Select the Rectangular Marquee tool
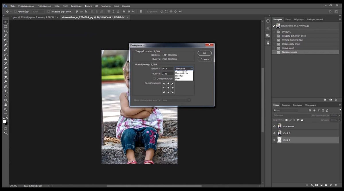344x191 pixels. pyautogui.click(x=5, y=27)
